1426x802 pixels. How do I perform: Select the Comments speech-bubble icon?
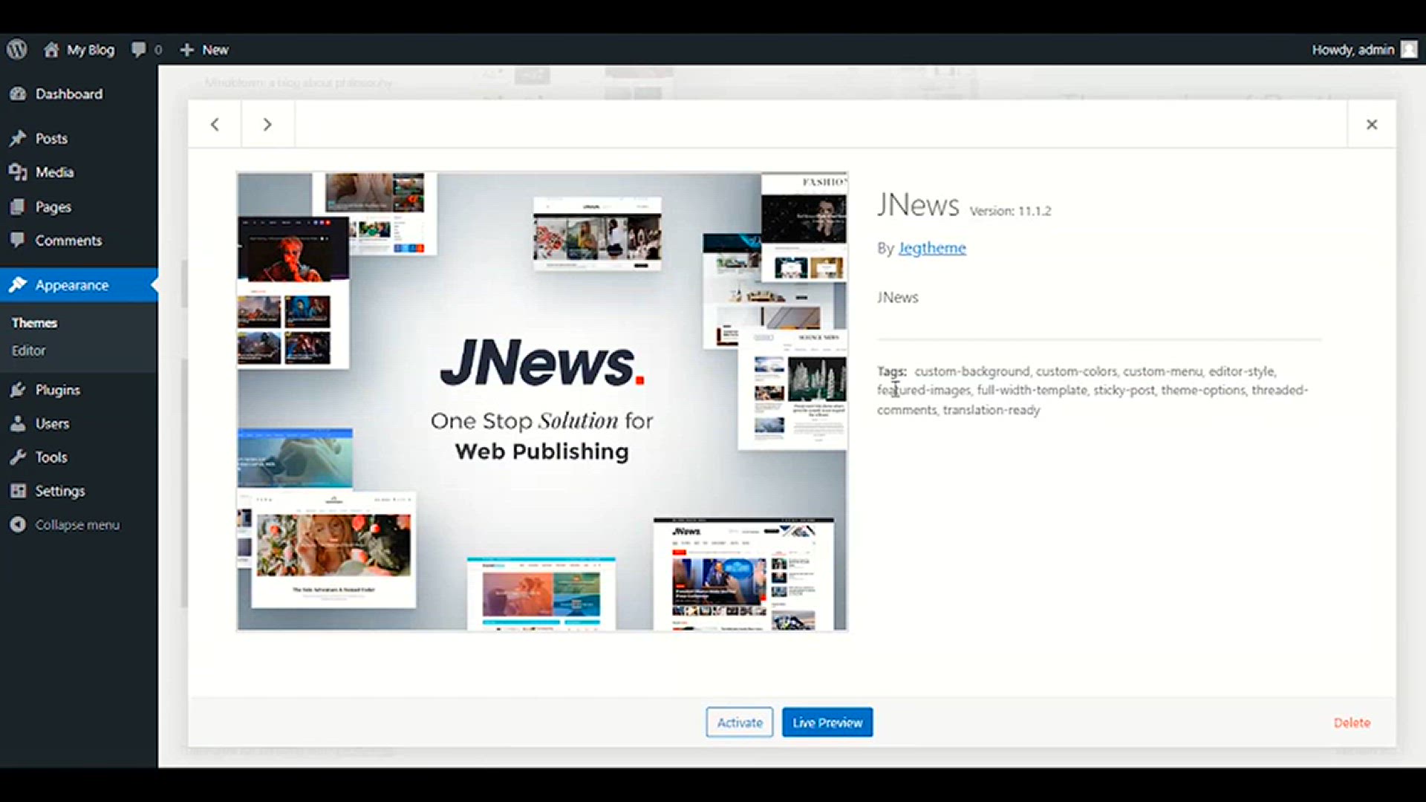[x=19, y=240]
